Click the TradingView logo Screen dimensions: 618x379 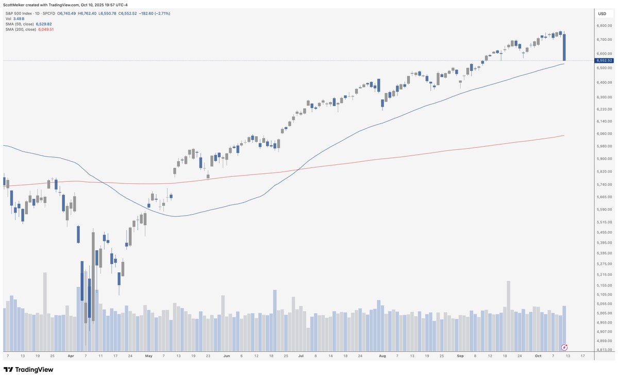point(28,369)
